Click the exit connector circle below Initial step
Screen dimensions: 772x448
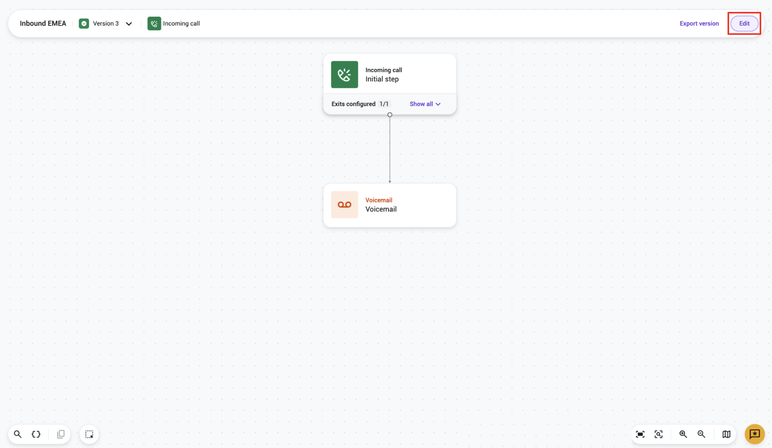coord(390,115)
